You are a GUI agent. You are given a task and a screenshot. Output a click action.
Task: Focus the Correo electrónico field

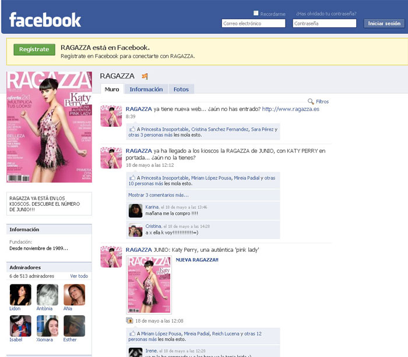point(254,23)
